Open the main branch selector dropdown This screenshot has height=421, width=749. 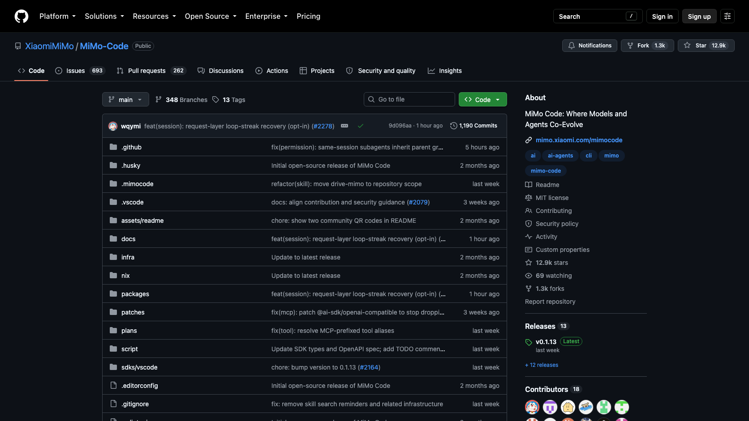(x=125, y=99)
